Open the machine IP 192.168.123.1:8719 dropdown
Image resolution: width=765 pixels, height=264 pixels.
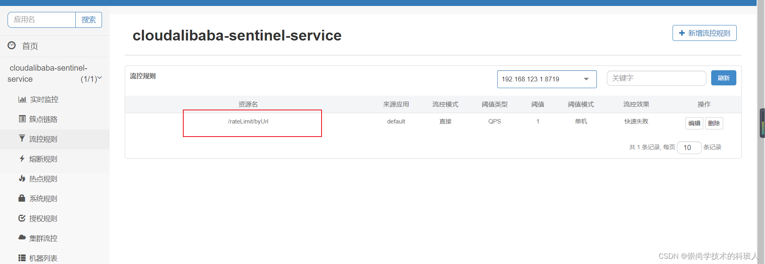(547, 79)
